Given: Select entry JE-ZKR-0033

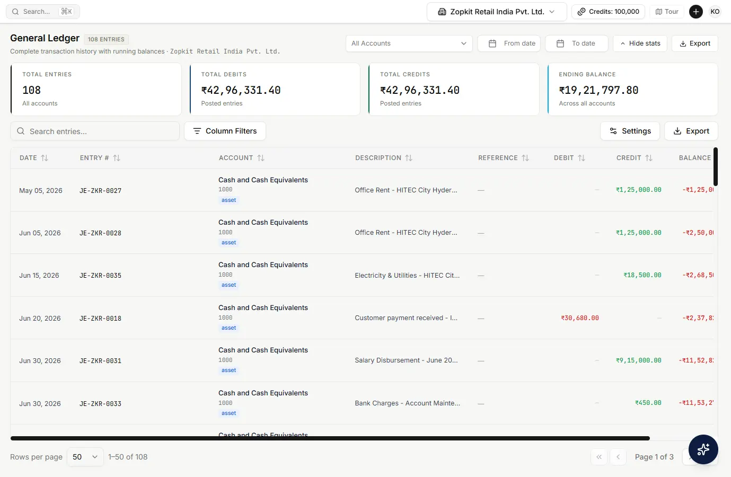Looking at the screenshot, I should 101,404.
